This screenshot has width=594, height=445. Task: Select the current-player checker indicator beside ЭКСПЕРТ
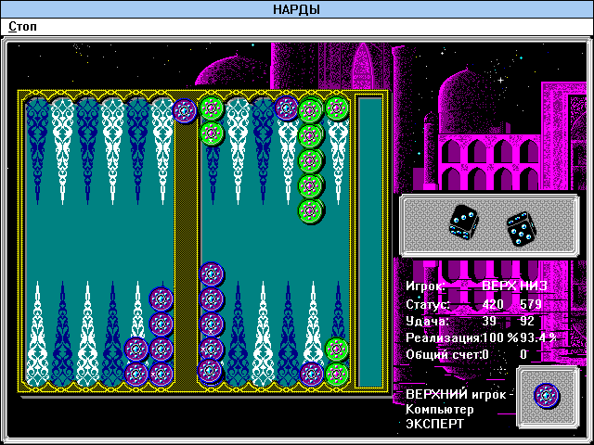pyautogui.click(x=547, y=396)
